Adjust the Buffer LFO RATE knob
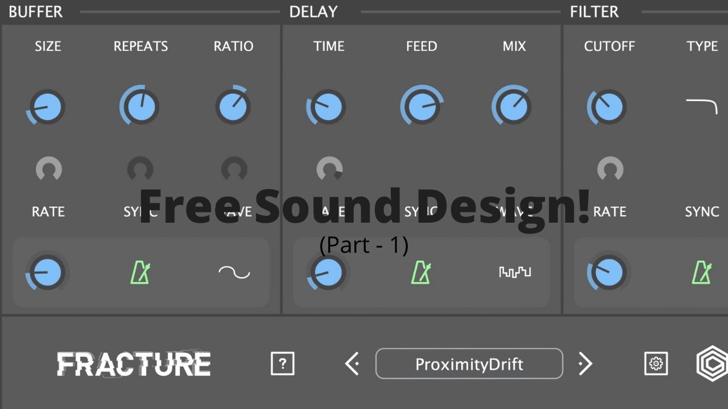The image size is (728, 409). click(47, 273)
